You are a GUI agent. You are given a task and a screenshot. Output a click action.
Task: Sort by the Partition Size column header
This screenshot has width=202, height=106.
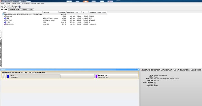coord(71,12)
